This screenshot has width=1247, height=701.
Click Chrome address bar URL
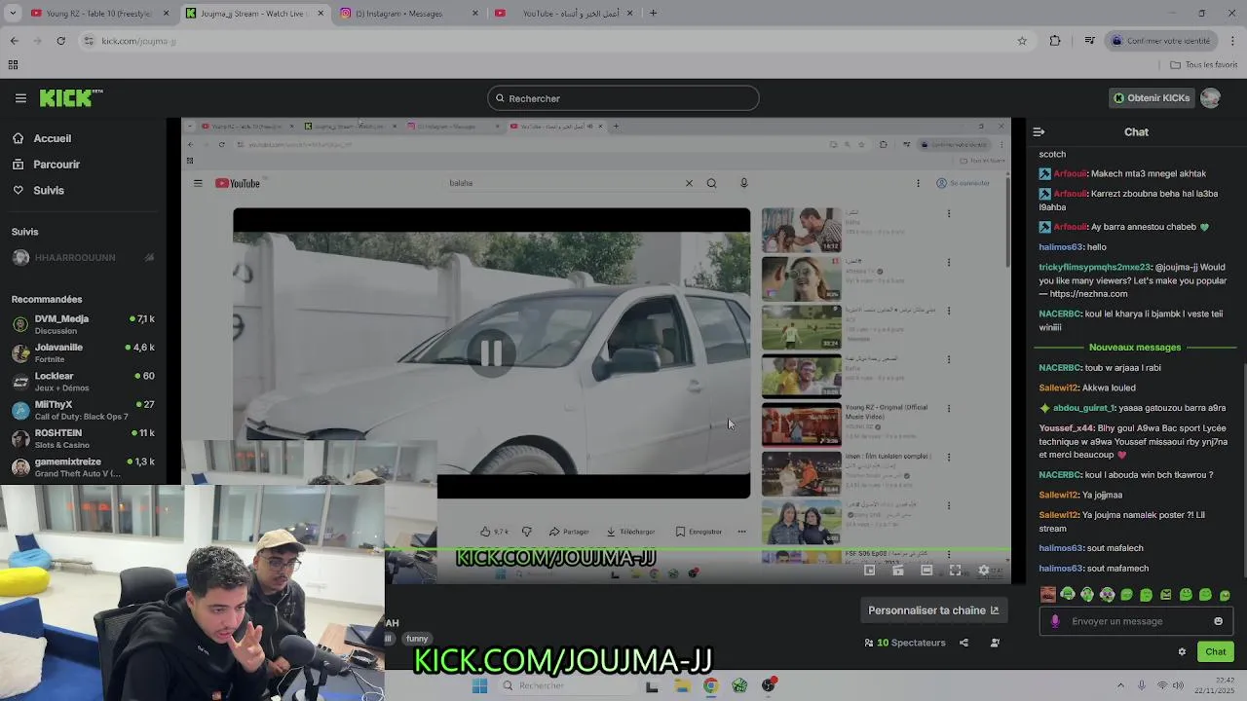click(x=138, y=41)
